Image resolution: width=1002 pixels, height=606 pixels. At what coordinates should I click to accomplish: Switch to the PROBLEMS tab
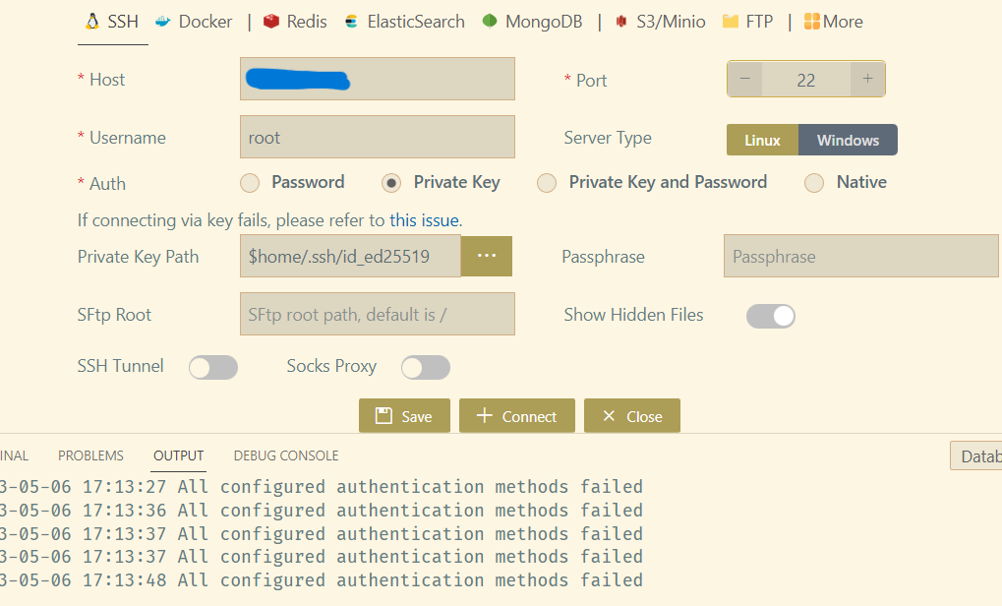tap(90, 455)
